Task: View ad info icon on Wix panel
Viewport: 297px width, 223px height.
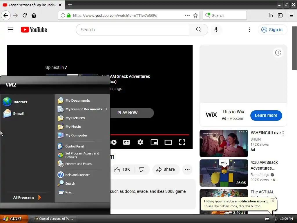Action: pos(278,53)
